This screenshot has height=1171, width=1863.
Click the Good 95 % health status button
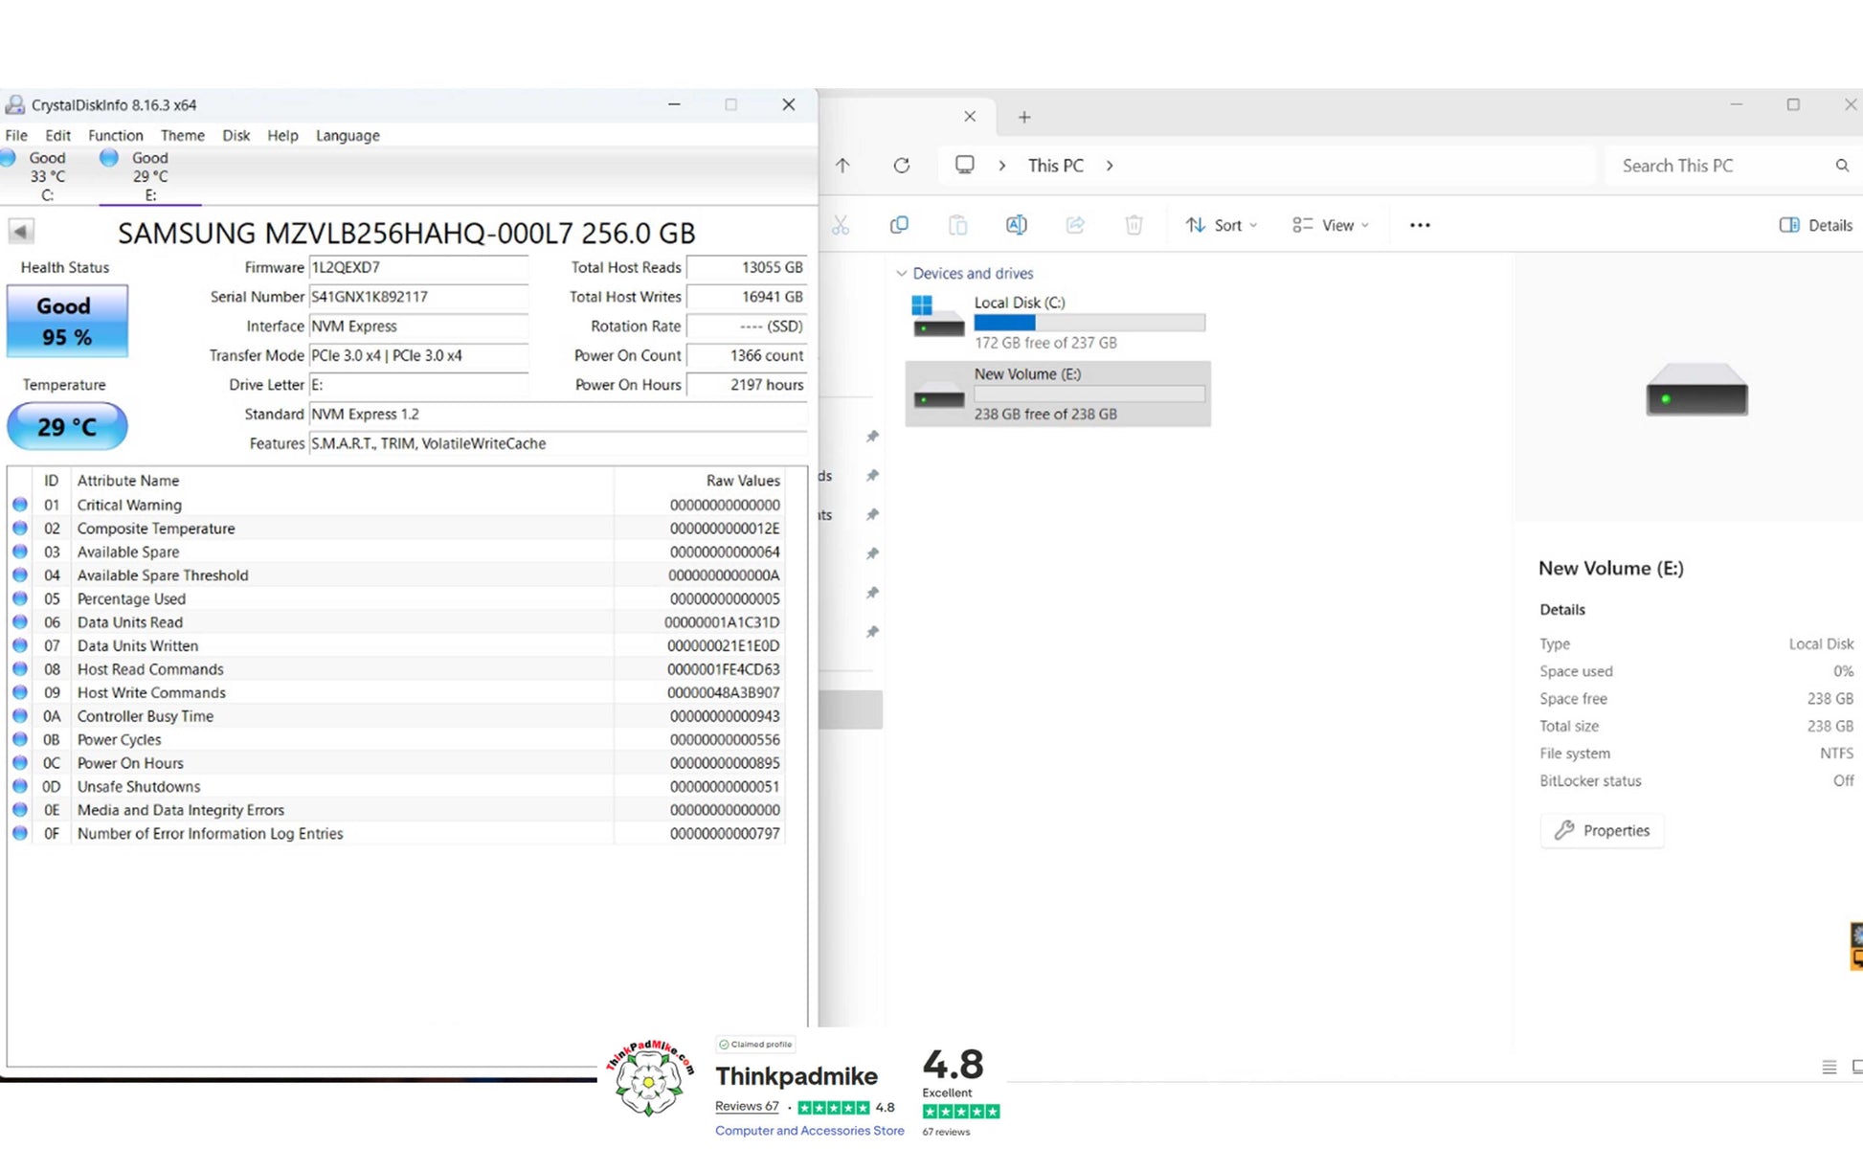pyautogui.click(x=66, y=322)
